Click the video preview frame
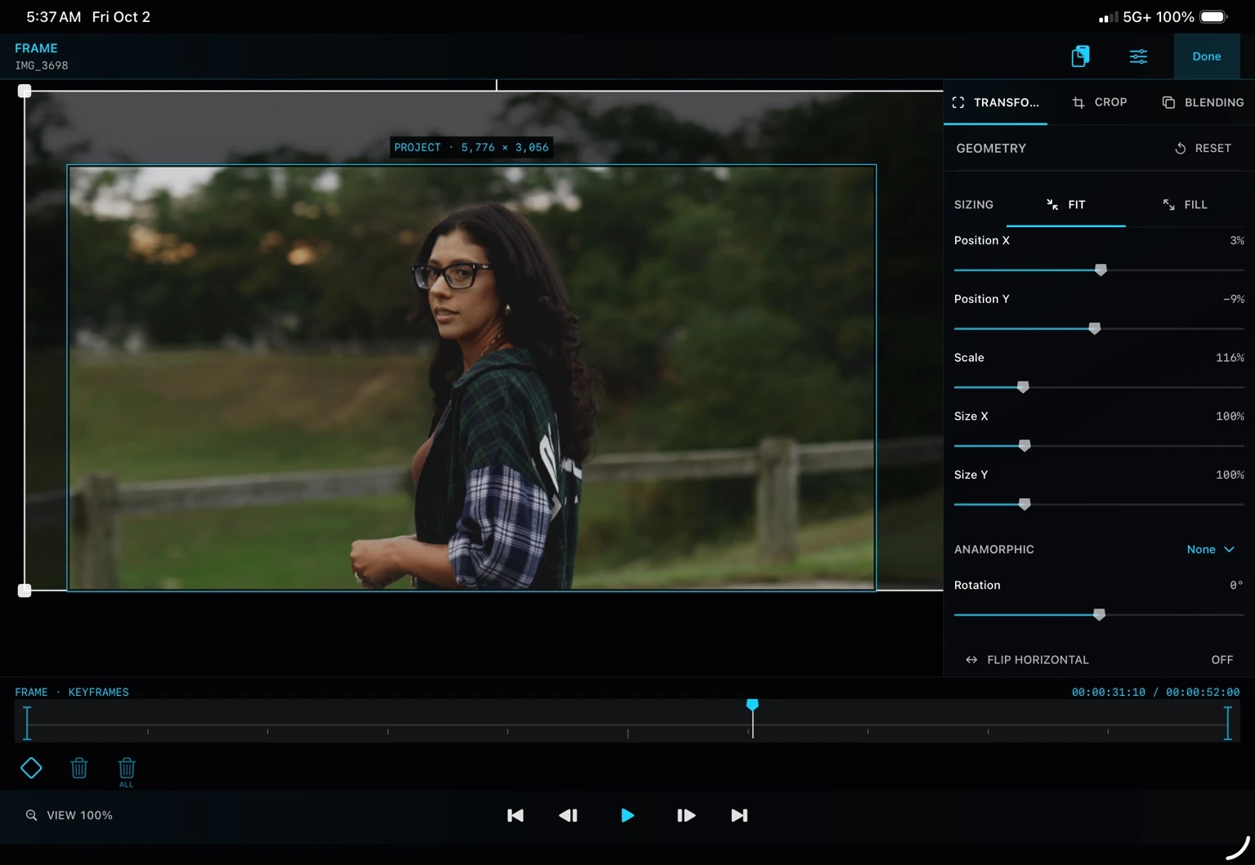 tap(471, 377)
